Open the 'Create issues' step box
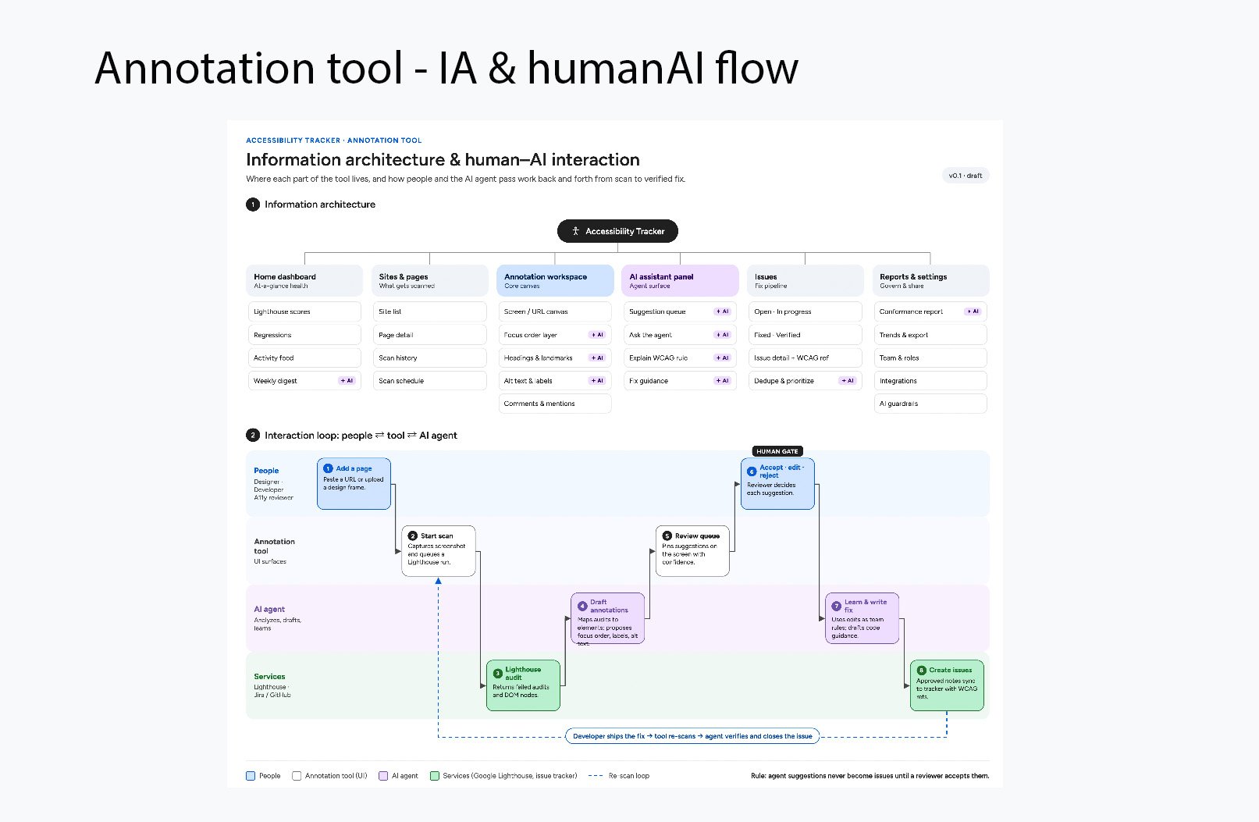The width and height of the screenshot is (1259, 822). (x=947, y=685)
